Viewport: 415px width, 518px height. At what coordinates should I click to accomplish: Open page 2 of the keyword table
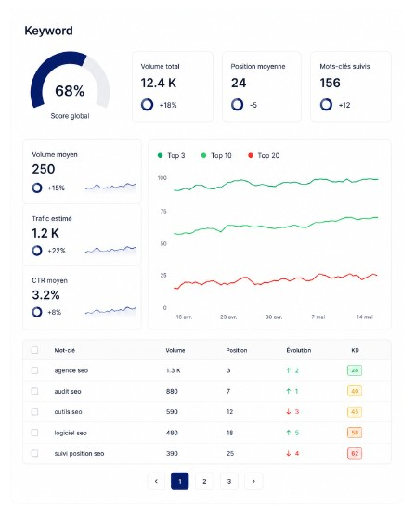coord(204,481)
